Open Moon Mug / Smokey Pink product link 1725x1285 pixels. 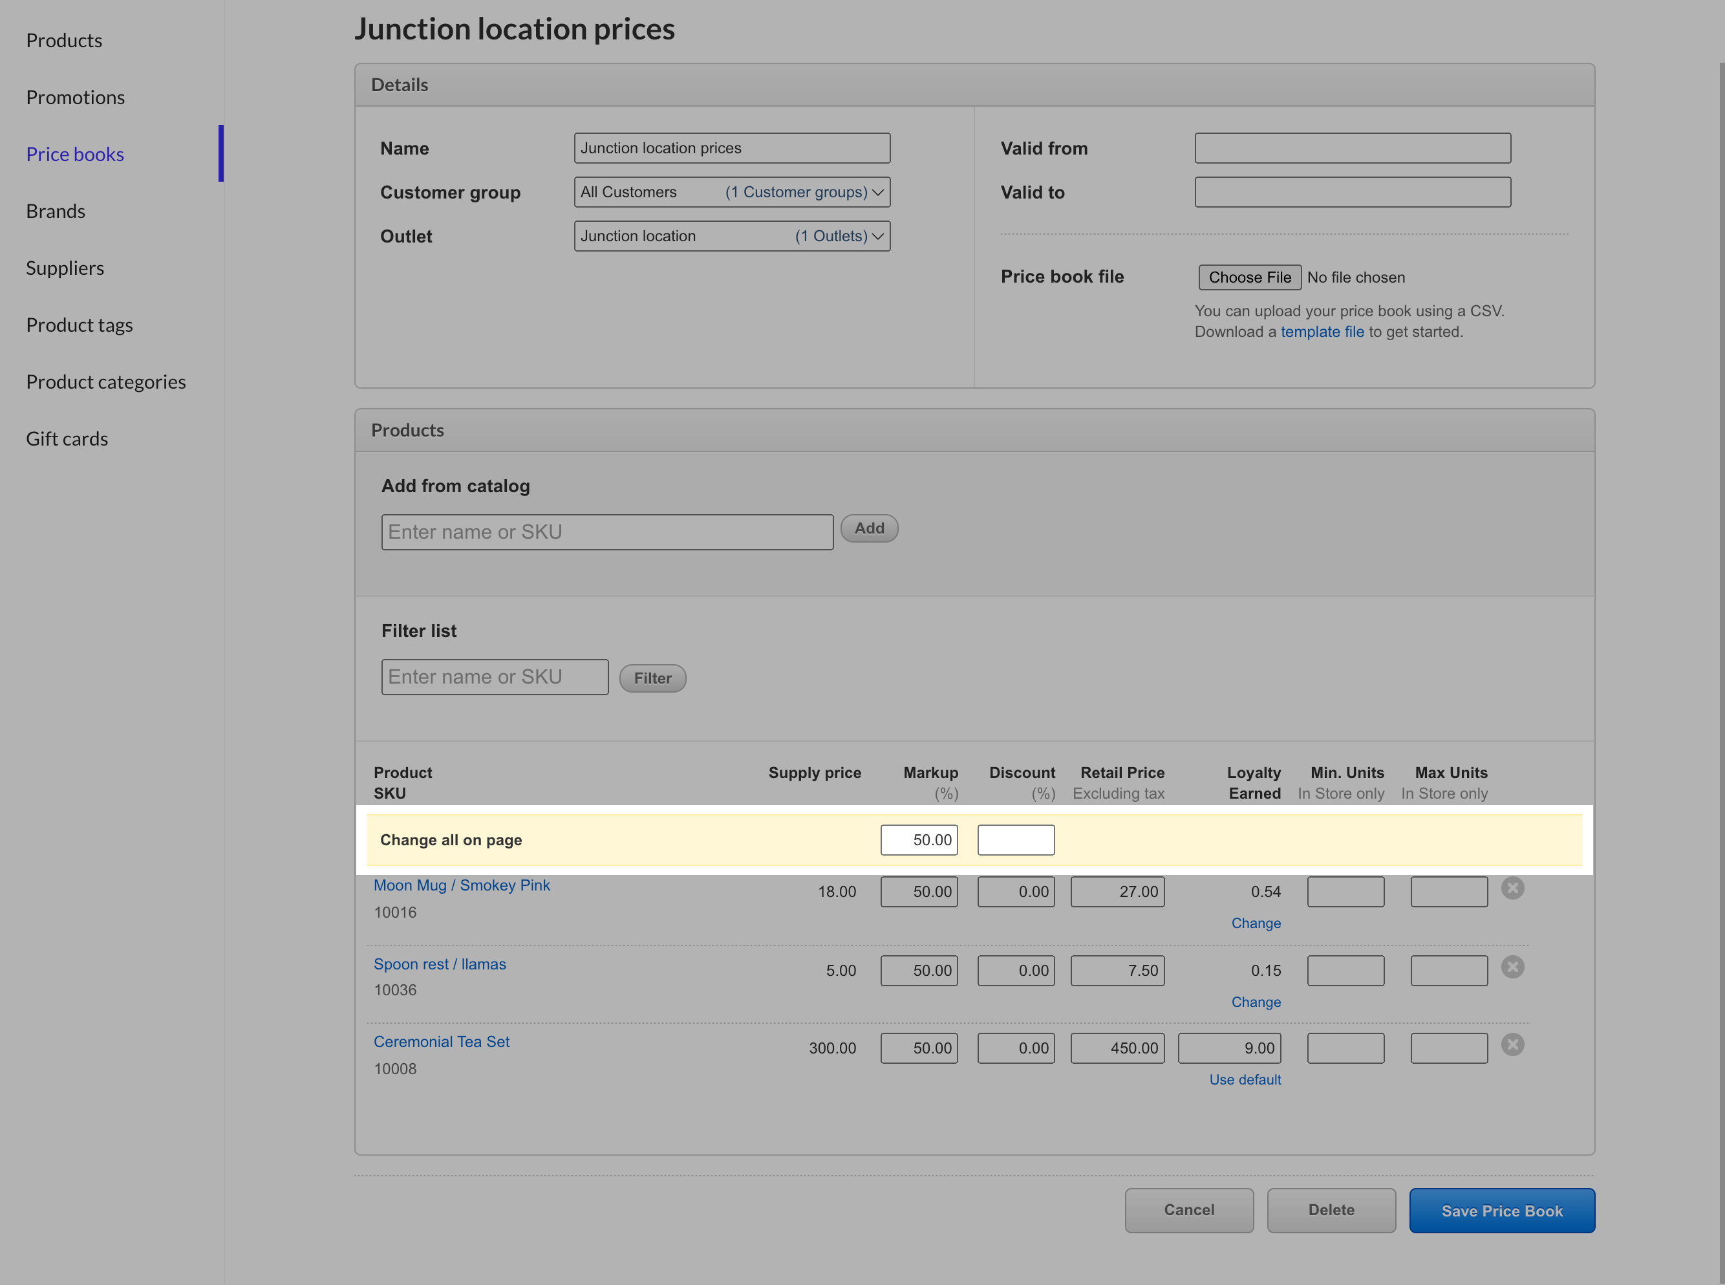click(461, 885)
